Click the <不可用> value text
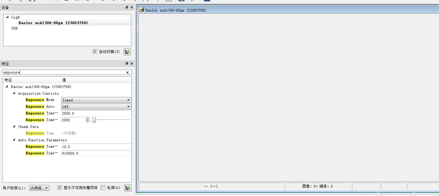 click(69, 133)
